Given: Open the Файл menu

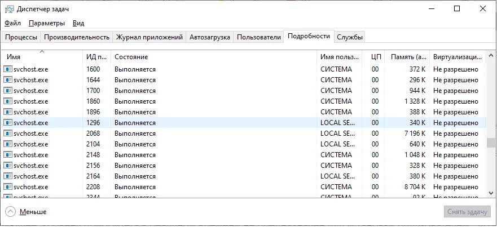Looking at the screenshot, I should tap(12, 23).
